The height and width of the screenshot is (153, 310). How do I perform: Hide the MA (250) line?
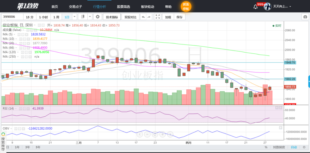(x=22, y=57)
